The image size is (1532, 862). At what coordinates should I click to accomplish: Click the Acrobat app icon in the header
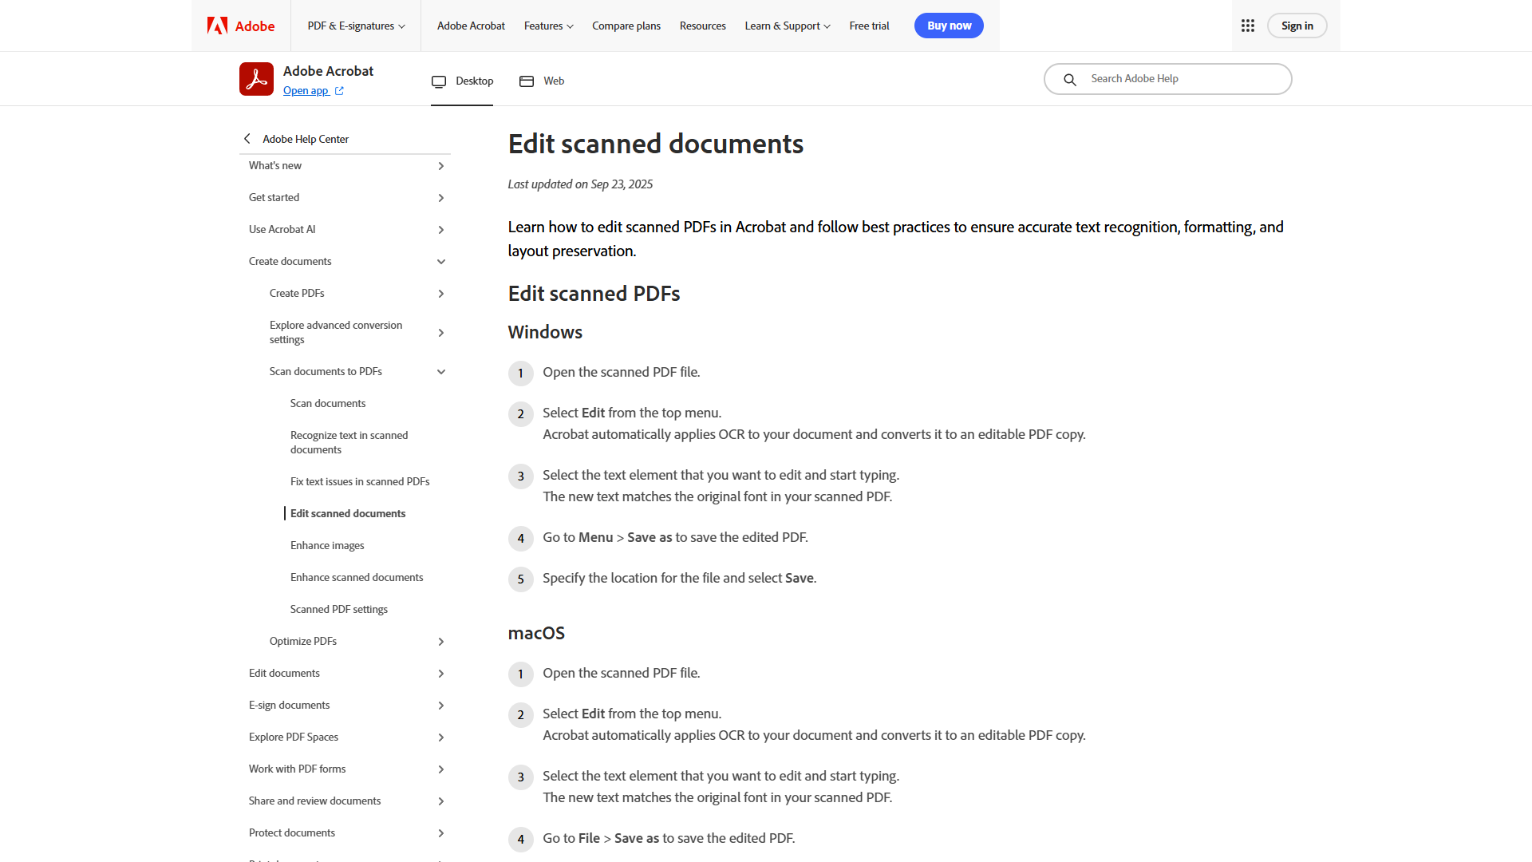point(256,78)
